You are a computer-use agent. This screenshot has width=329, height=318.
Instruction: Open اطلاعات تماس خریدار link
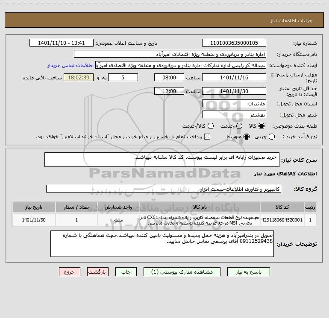70,65
